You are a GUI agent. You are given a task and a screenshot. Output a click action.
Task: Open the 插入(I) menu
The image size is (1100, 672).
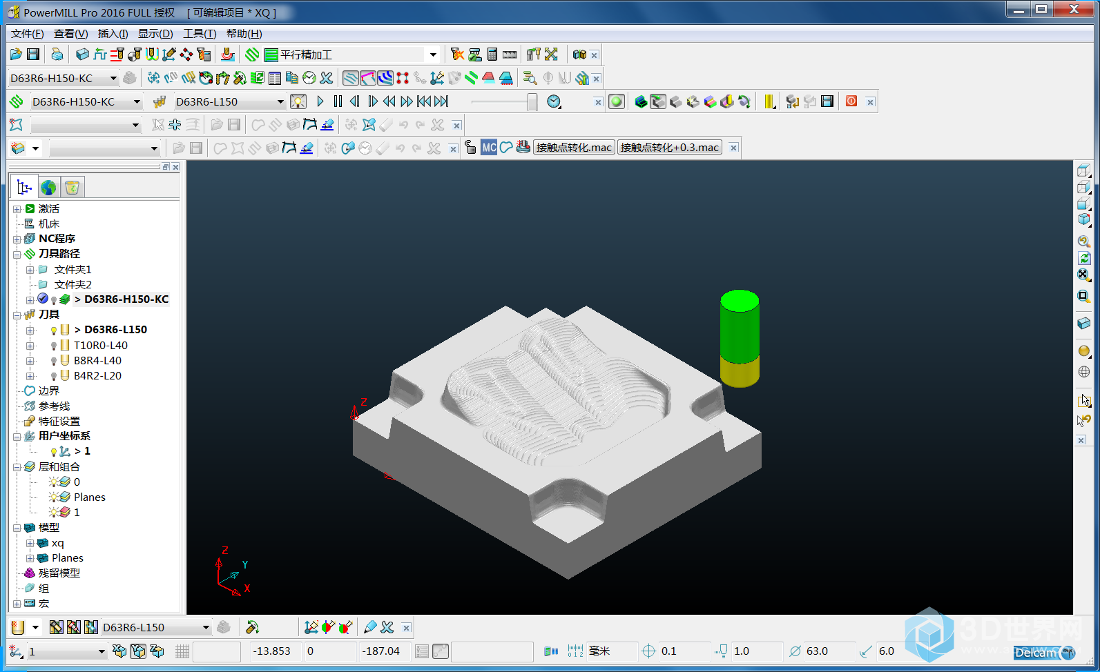click(x=113, y=34)
